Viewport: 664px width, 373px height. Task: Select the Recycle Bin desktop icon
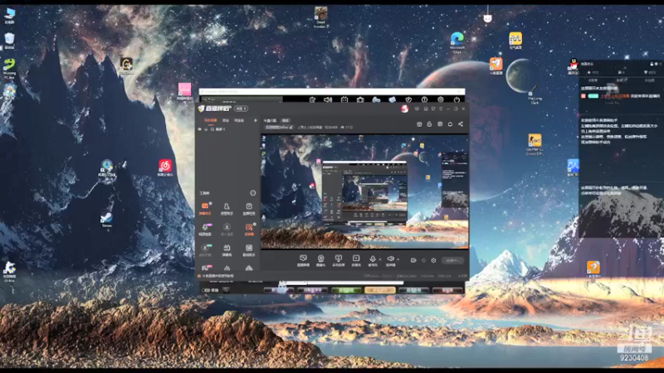click(x=9, y=41)
